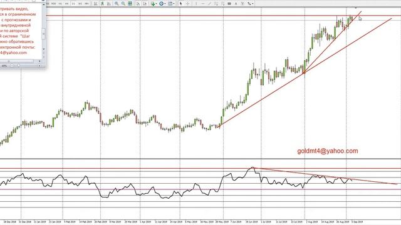
Task: Switch chart to M30 timeframe
Action: (x=53, y=4)
